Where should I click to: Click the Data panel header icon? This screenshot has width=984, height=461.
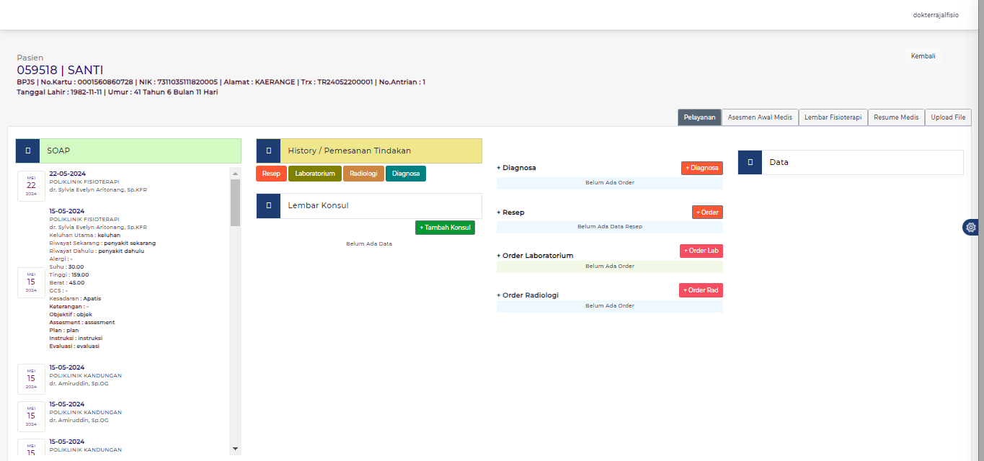tap(750, 162)
